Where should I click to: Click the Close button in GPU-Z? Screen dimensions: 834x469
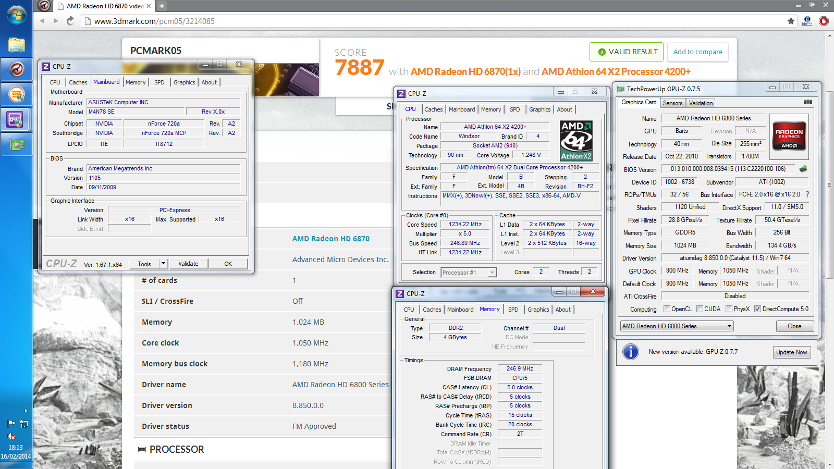coord(794,326)
